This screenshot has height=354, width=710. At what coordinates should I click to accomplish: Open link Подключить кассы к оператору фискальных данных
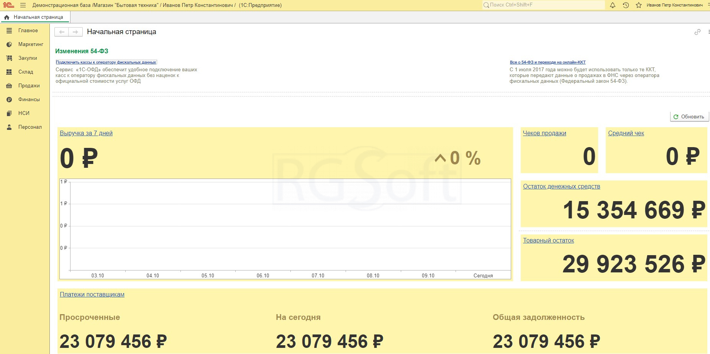[x=106, y=62]
